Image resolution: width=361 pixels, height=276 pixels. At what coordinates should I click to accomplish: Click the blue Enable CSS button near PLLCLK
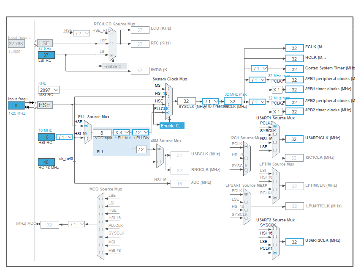pyautogui.click(x=171, y=126)
